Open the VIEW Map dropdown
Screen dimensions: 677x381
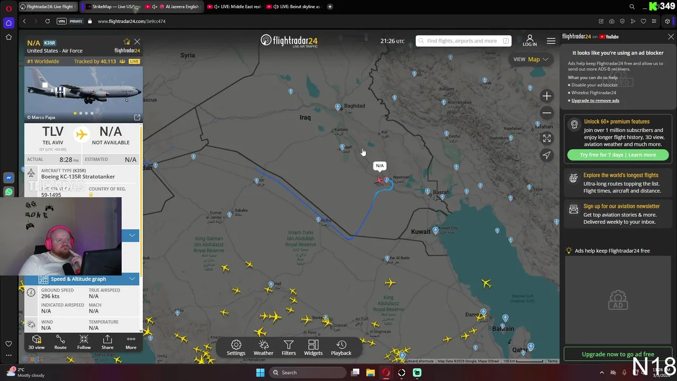click(x=530, y=59)
